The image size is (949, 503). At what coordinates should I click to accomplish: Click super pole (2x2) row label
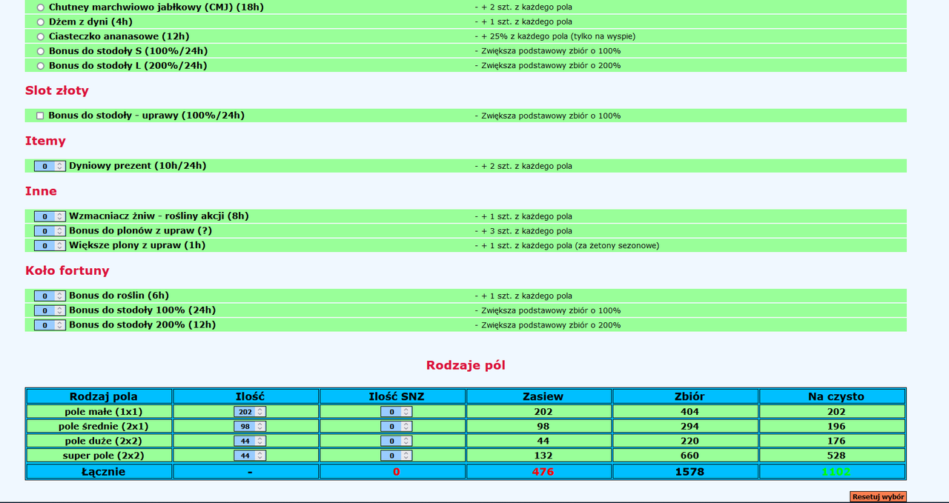click(103, 456)
